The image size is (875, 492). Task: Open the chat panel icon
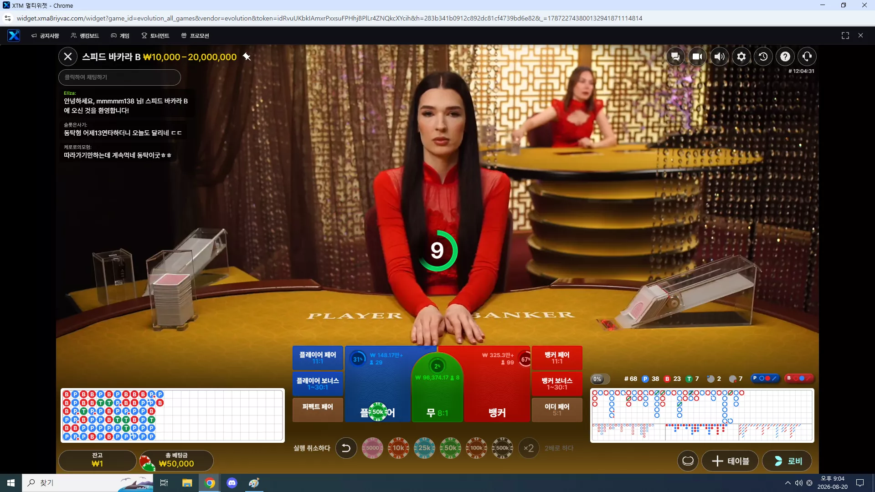[x=675, y=56]
